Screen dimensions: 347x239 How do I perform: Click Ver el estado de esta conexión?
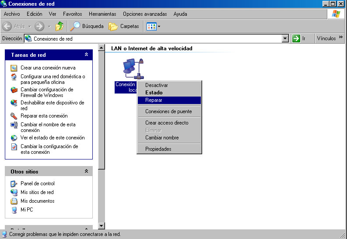pyautogui.click(x=53, y=138)
